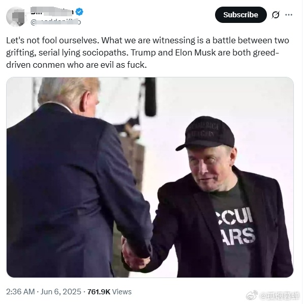Open the attached handshake photo
The image size is (303, 304).
(150, 177)
